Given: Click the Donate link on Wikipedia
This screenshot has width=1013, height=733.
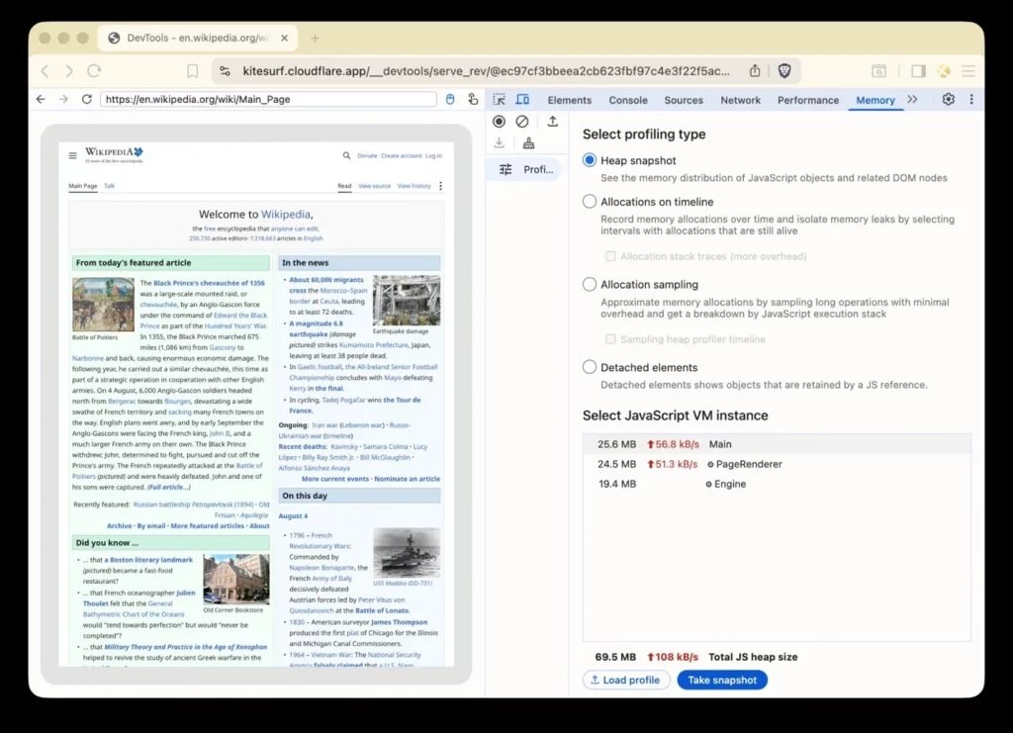Looking at the screenshot, I should click(367, 155).
